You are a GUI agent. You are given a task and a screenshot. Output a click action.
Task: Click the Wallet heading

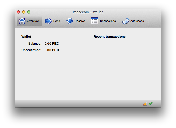coord(26,37)
